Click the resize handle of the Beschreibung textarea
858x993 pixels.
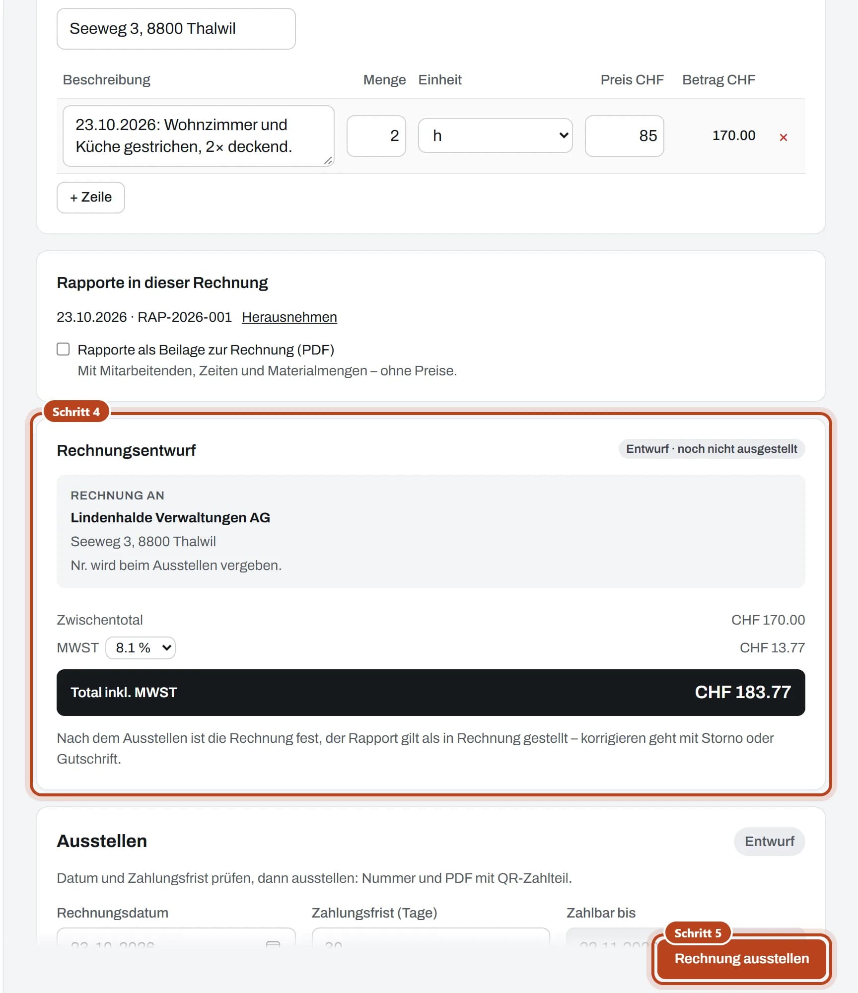[x=328, y=160]
